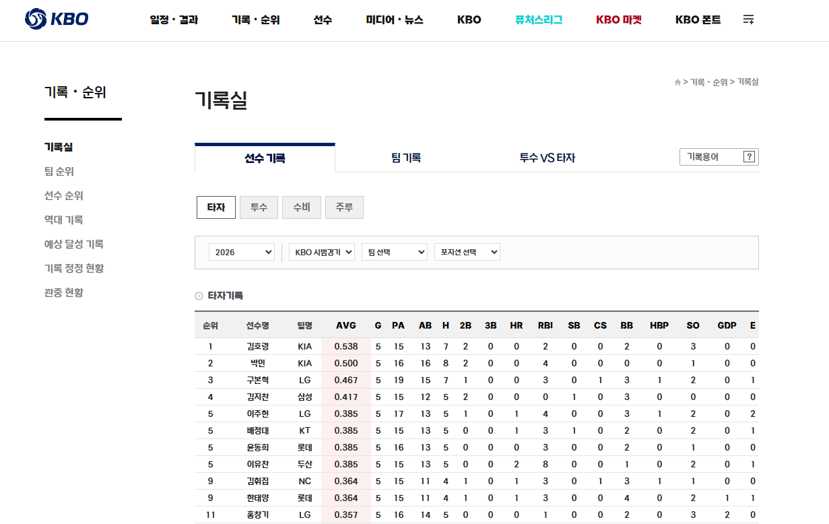Select the 수비 button
This screenshot has width=829, height=524.
coord(302,207)
